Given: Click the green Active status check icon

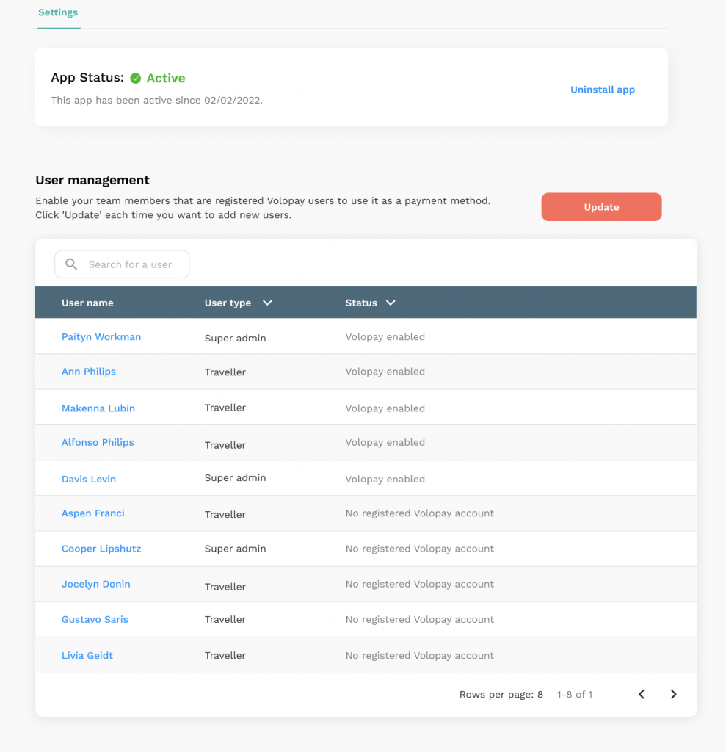Looking at the screenshot, I should (x=136, y=78).
